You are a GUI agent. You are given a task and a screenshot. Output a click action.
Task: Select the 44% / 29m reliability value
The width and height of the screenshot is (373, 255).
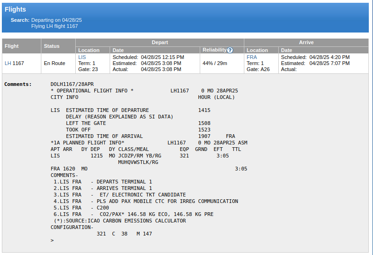coord(215,63)
